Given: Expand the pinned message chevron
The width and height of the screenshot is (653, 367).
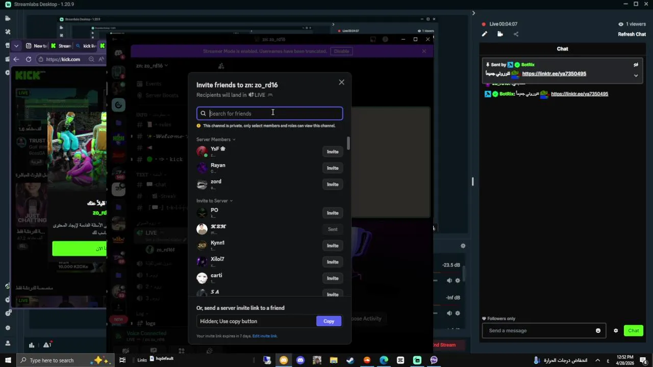Looking at the screenshot, I should tap(636, 75).
